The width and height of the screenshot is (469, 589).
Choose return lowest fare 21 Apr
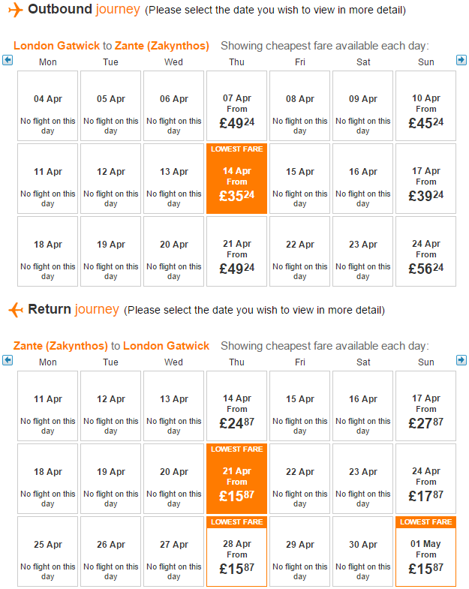pyautogui.click(x=237, y=479)
